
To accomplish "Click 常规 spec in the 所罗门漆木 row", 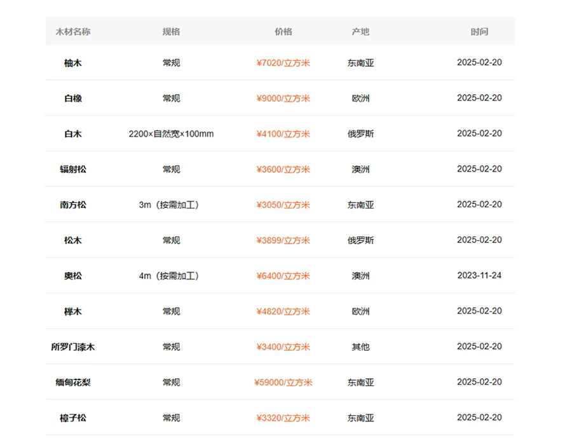I will (x=171, y=347).
